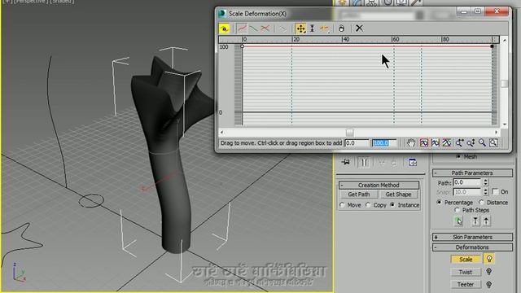
Task: Expand the Skin Parameters rollout
Action: point(472,237)
